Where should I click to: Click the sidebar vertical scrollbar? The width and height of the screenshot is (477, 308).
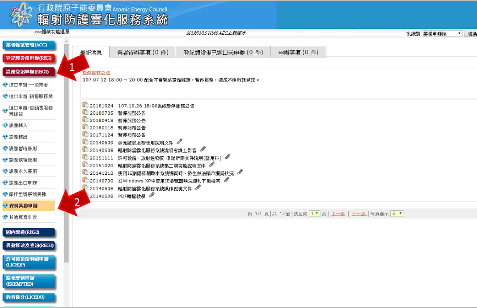click(66, 156)
